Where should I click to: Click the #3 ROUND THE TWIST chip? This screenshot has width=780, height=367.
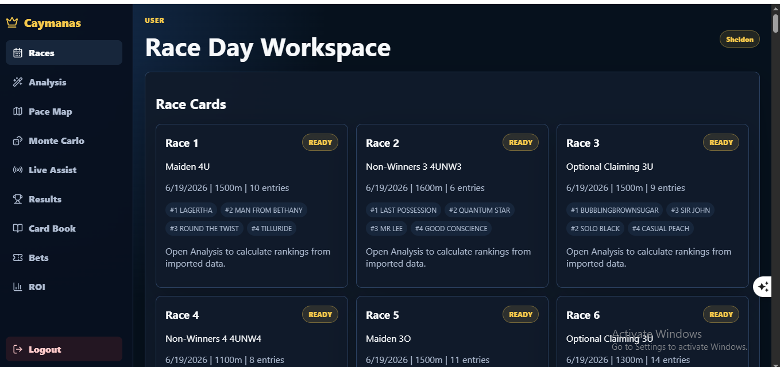(204, 228)
